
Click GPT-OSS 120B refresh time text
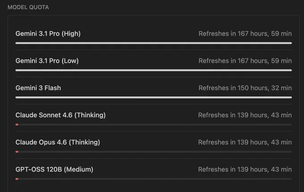click(245, 169)
